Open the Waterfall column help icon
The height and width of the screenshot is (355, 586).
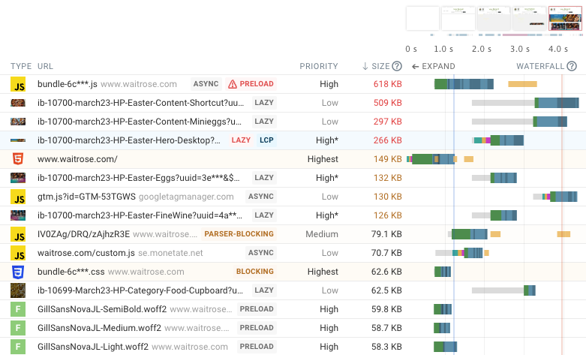(x=572, y=66)
